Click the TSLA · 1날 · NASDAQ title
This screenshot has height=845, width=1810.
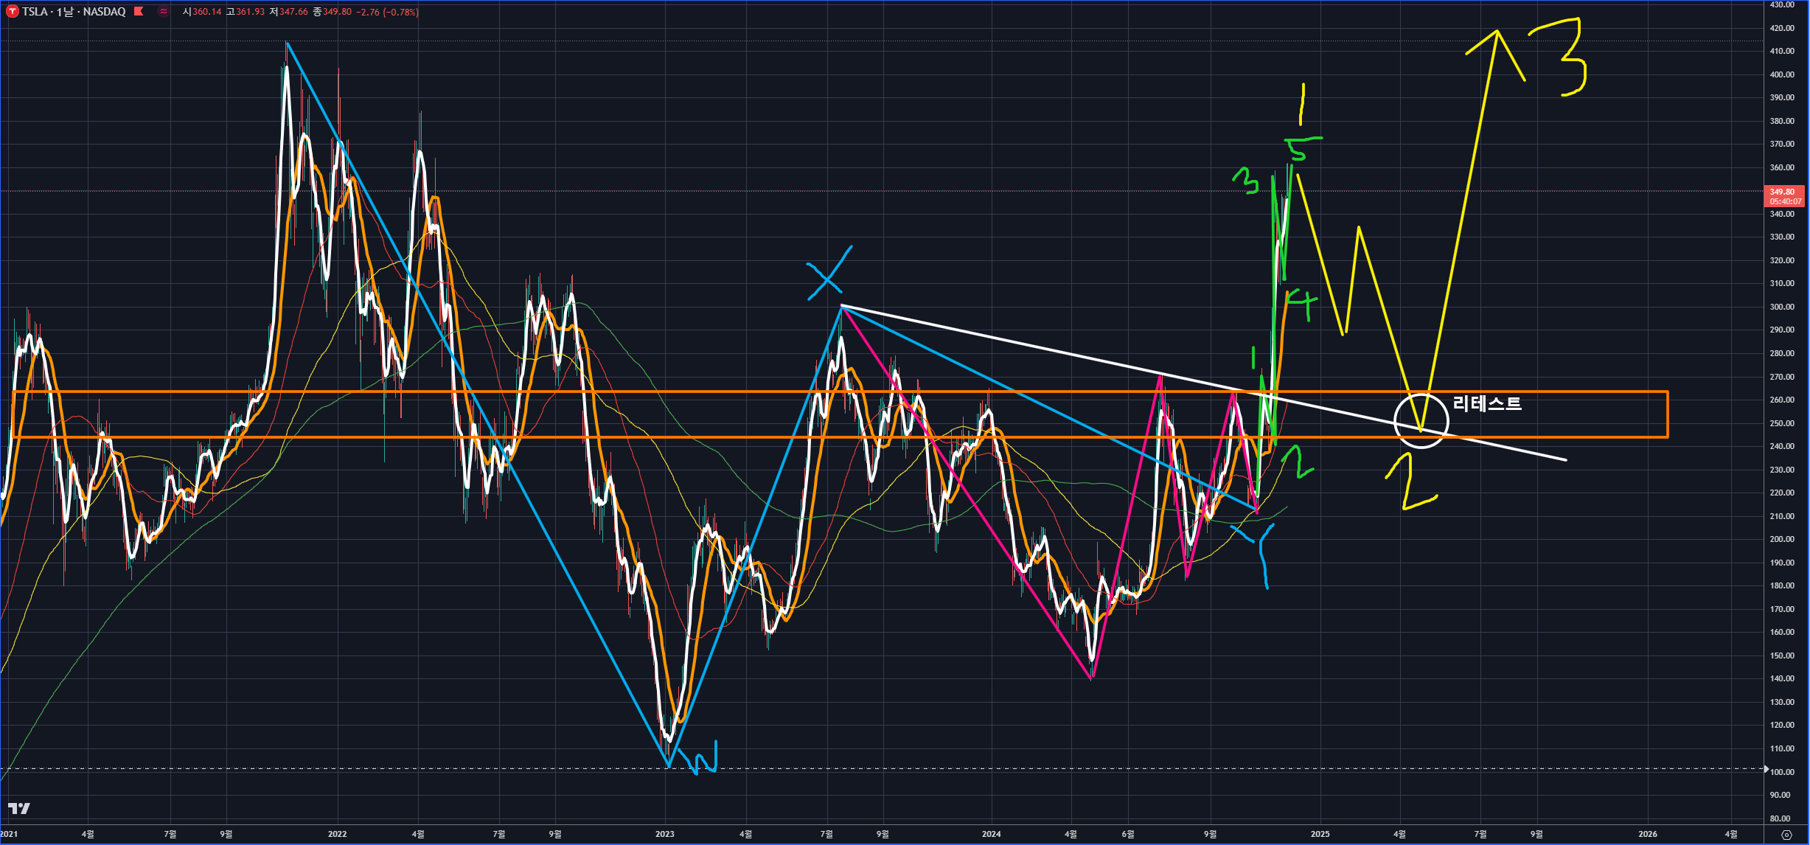[x=73, y=12]
